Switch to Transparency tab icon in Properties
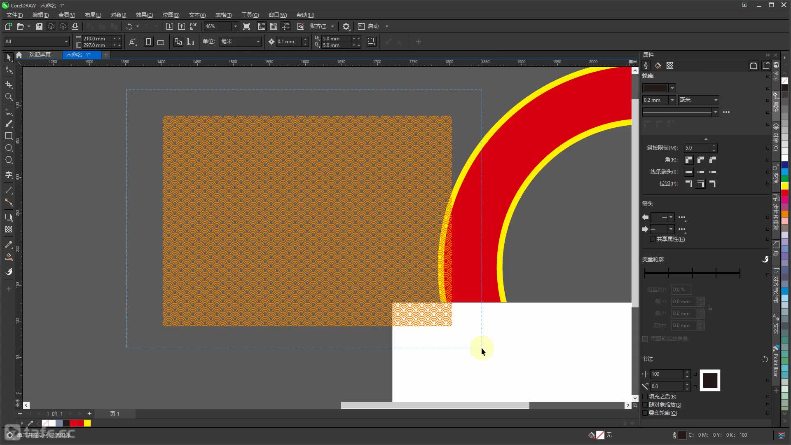 point(670,66)
